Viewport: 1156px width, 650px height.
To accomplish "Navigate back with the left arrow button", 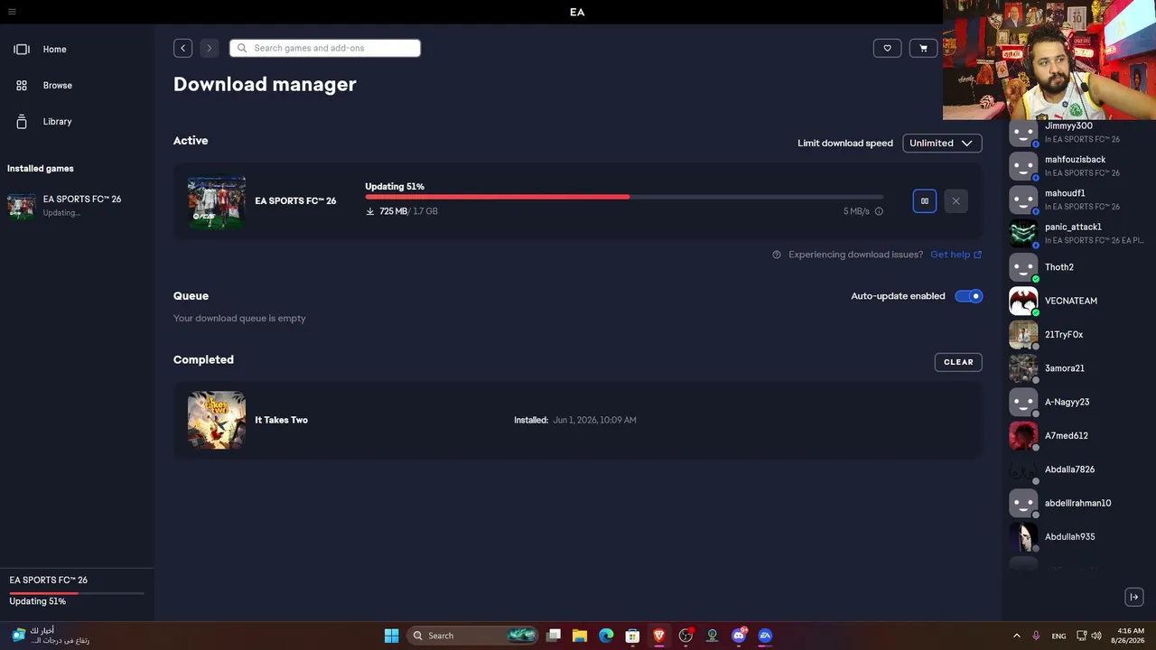I will (183, 48).
